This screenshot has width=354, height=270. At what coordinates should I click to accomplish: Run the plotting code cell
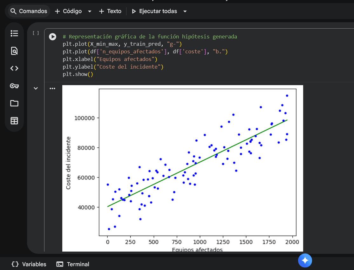52,37
